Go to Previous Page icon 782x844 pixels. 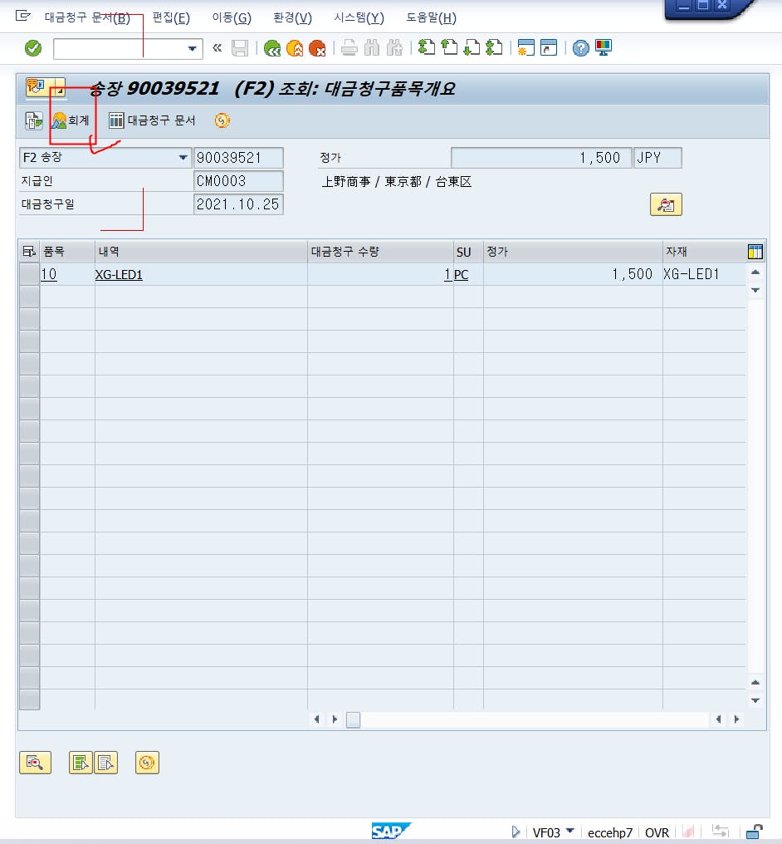[449, 47]
